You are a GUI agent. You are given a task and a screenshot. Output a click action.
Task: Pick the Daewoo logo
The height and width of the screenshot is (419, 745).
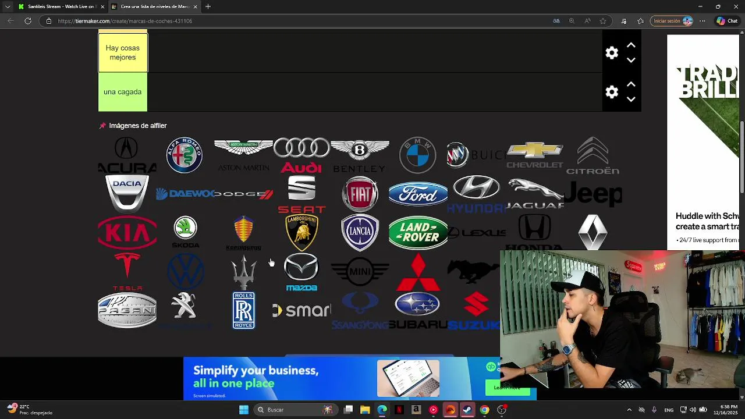[185, 194]
